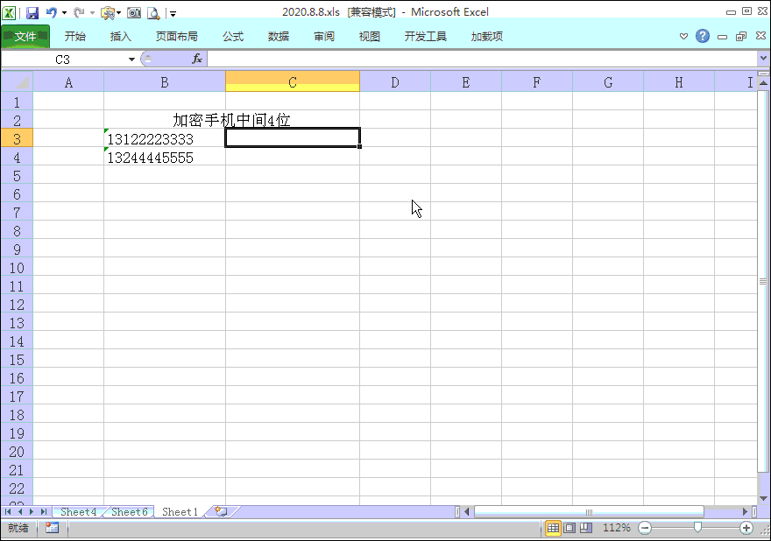Open the Name Box dropdown arrow
Screen dimensions: 771x541
coord(131,60)
